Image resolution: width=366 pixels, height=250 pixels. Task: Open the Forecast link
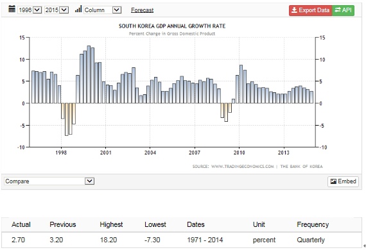click(x=142, y=10)
